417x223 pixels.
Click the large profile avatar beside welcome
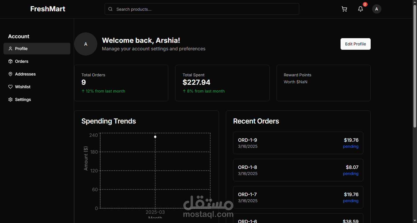tap(86, 44)
